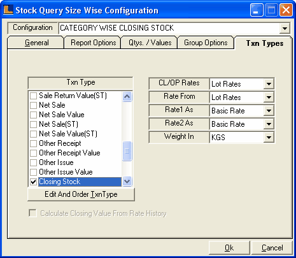This screenshot has width=296, height=258.
Task: Close the Stock Query dialog window
Action: (x=286, y=10)
